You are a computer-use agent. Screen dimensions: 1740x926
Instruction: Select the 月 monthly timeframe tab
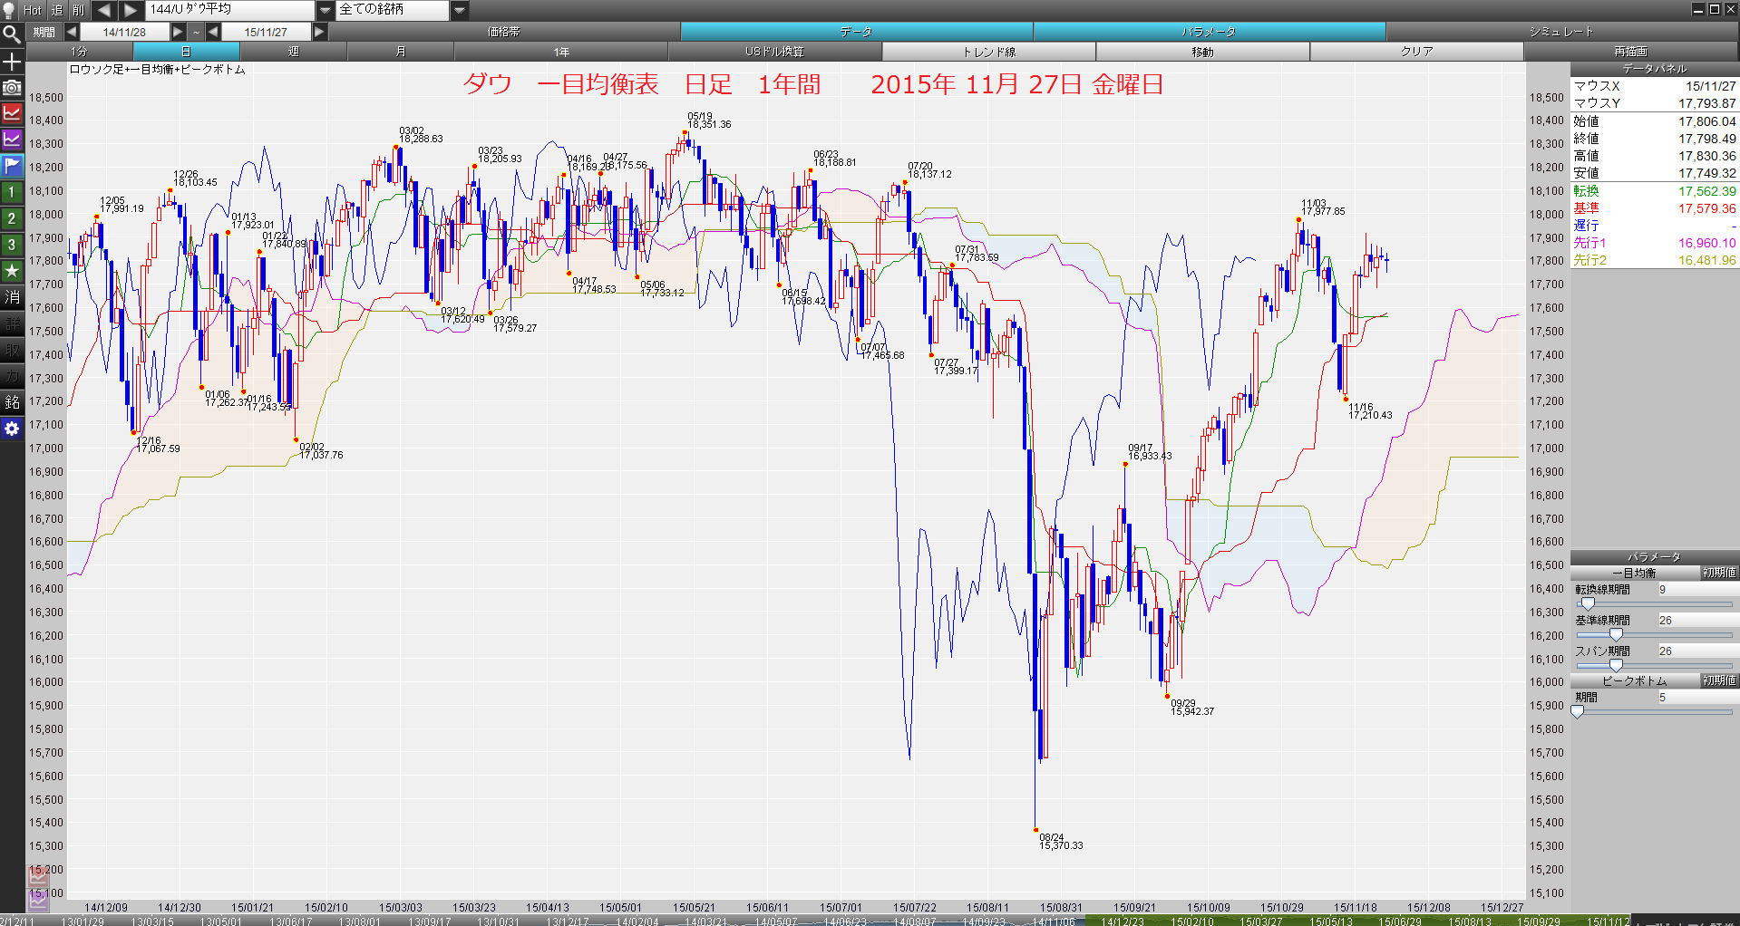[400, 52]
